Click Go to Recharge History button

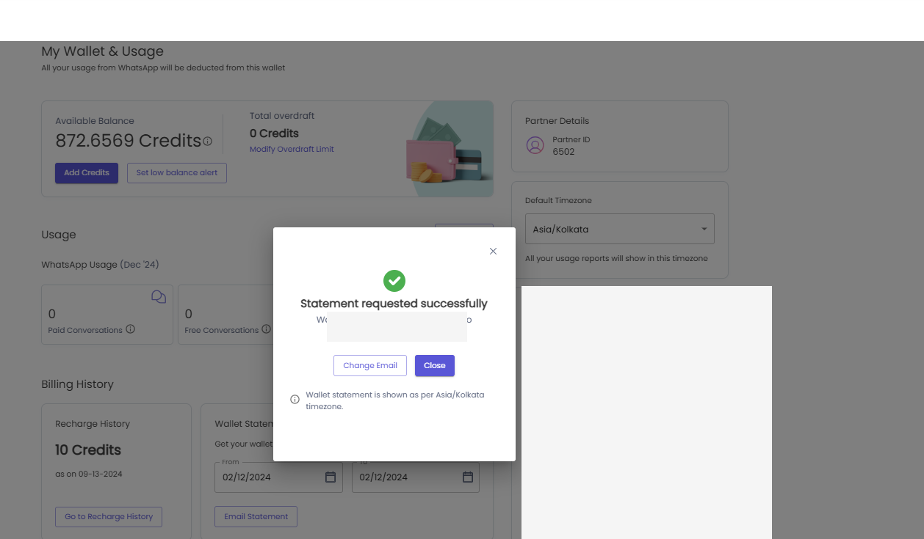point(109,516)
